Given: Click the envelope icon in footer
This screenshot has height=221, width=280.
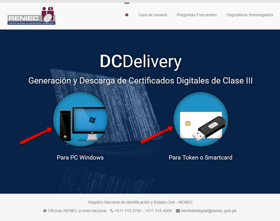Looking at the screenshot, I should pyautogui.click(x=178, y=211).
